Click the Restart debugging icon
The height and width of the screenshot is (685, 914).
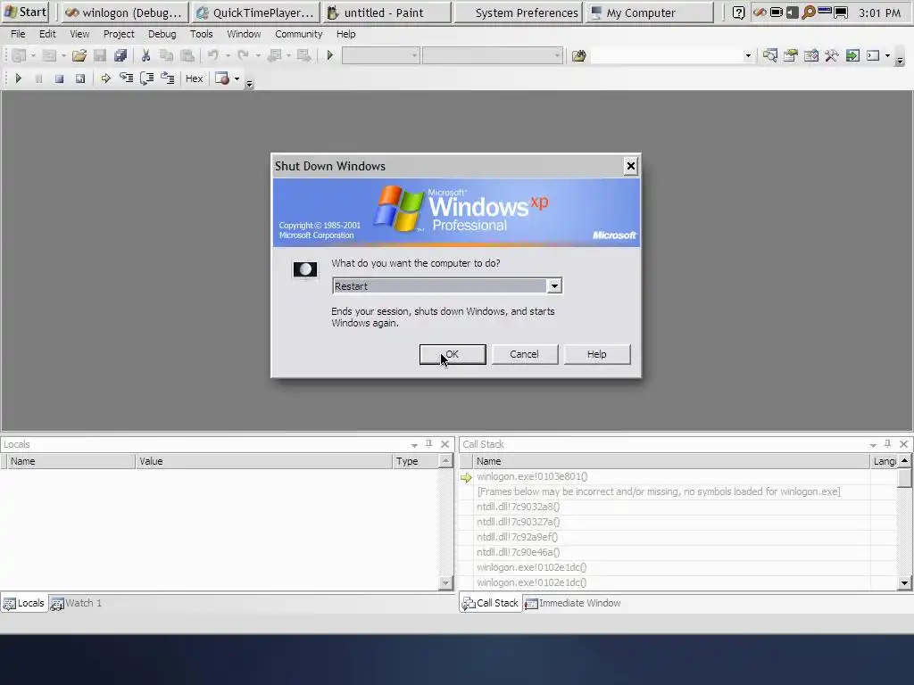79,78
